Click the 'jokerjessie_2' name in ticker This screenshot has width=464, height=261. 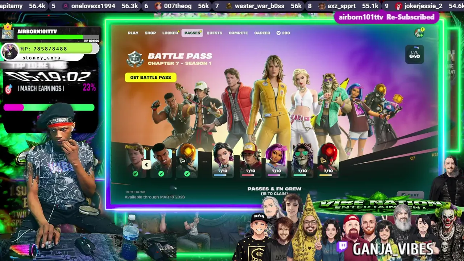pos(423,6)
